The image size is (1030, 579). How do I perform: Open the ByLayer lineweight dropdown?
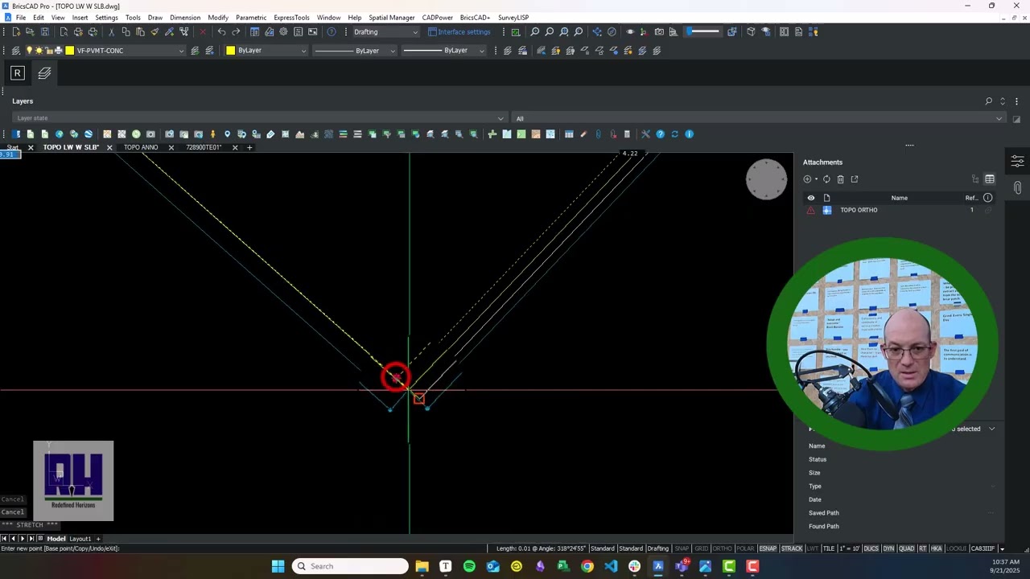(x=443, y=51)
